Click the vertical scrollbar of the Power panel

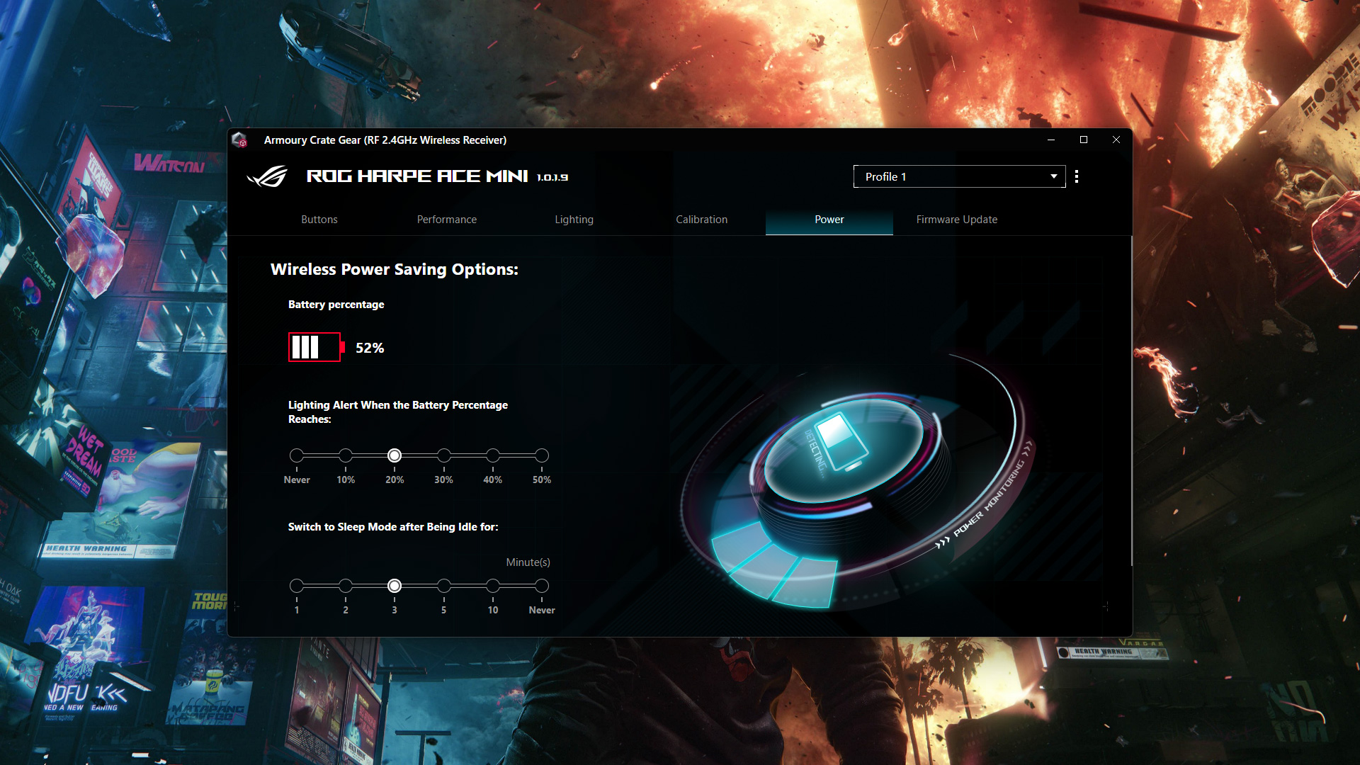1131,401
